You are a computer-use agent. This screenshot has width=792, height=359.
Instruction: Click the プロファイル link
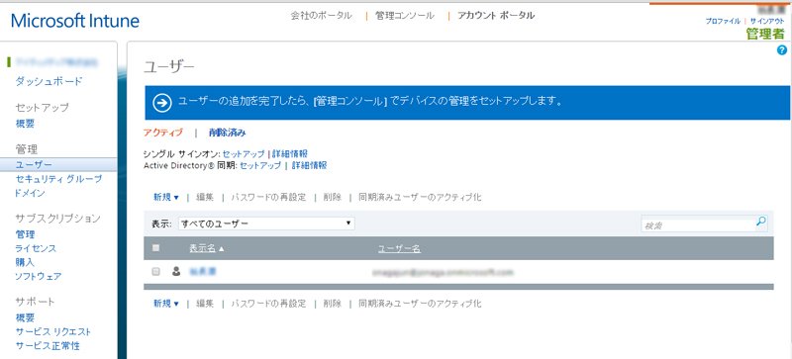click(723, 21)
